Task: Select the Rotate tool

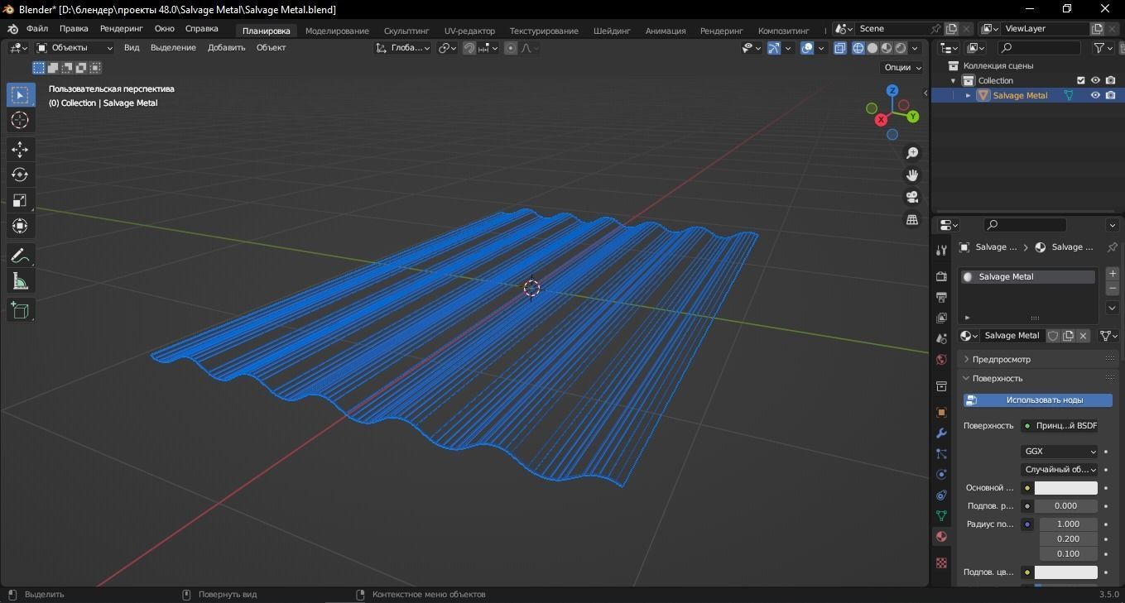Action: tap(20, 175)
